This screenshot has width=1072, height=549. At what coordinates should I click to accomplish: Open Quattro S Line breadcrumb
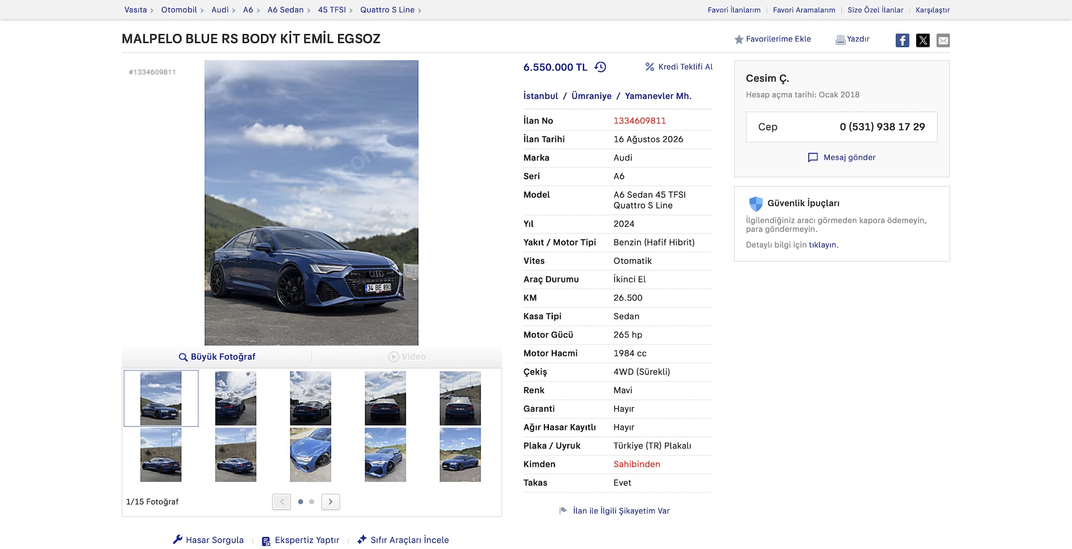click(387, 9)
